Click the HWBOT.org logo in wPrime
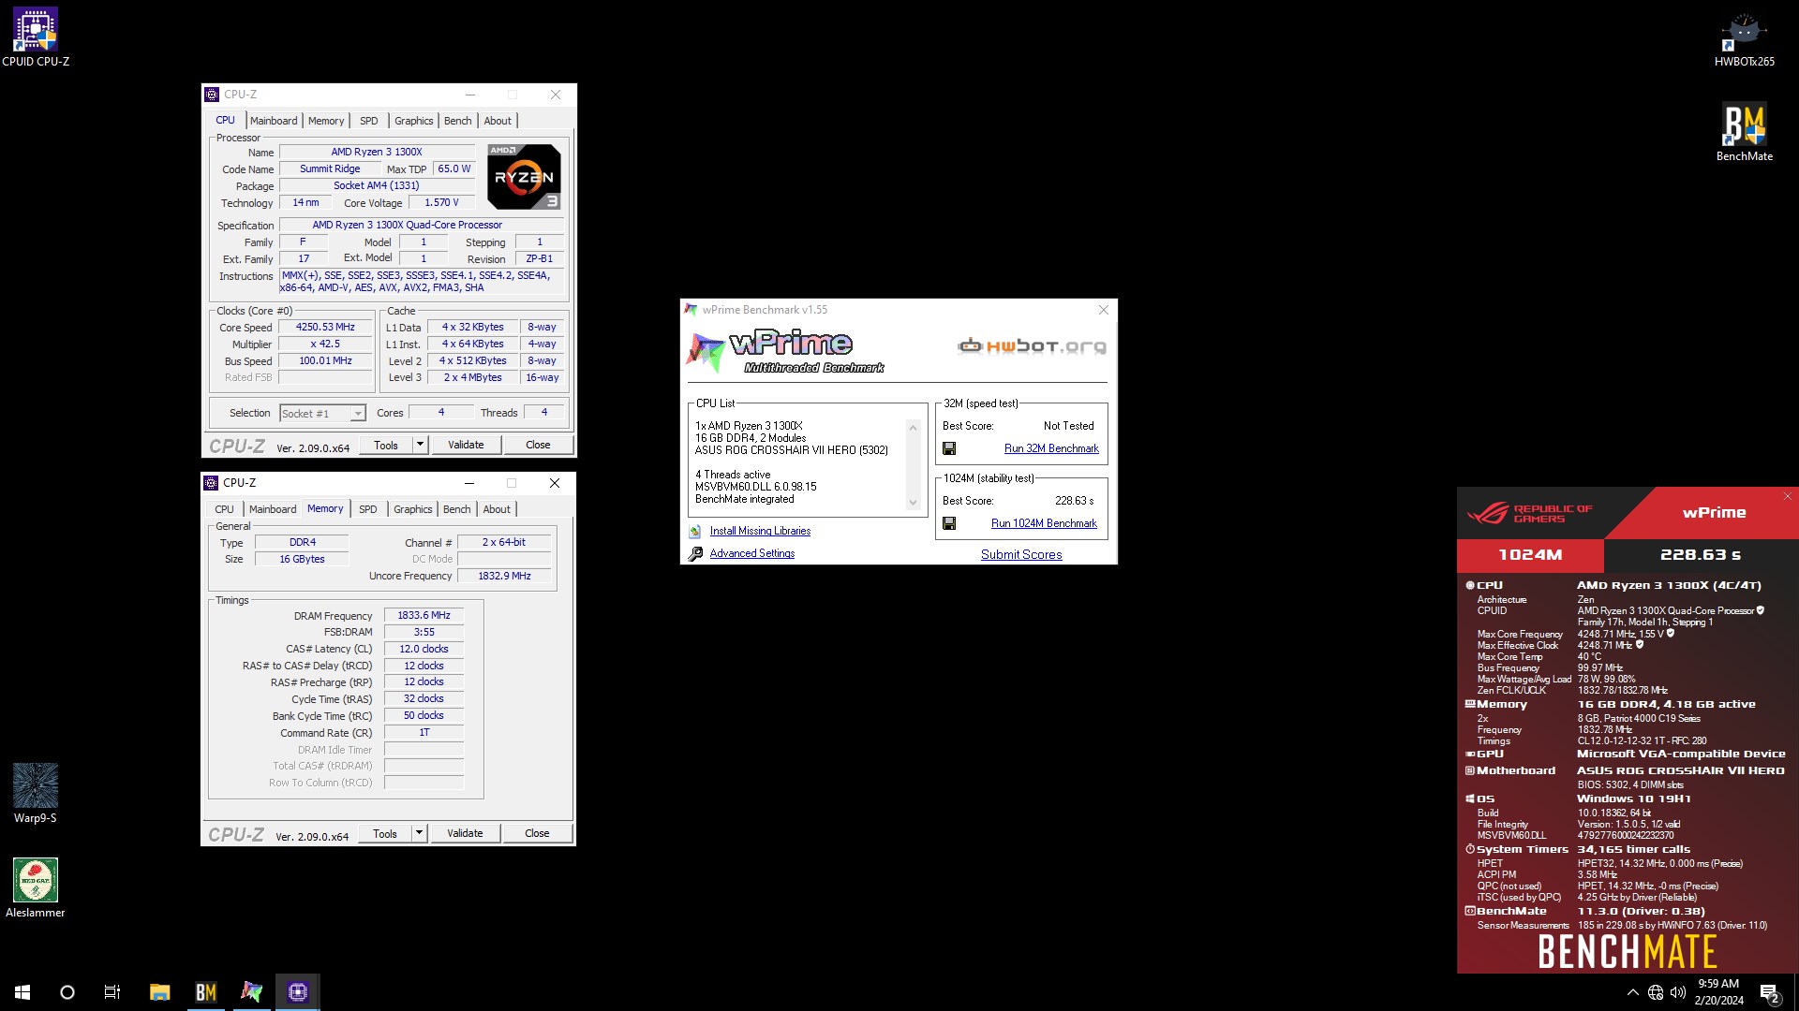This screenshot has width=1799, height=1011. [1032, 346]
